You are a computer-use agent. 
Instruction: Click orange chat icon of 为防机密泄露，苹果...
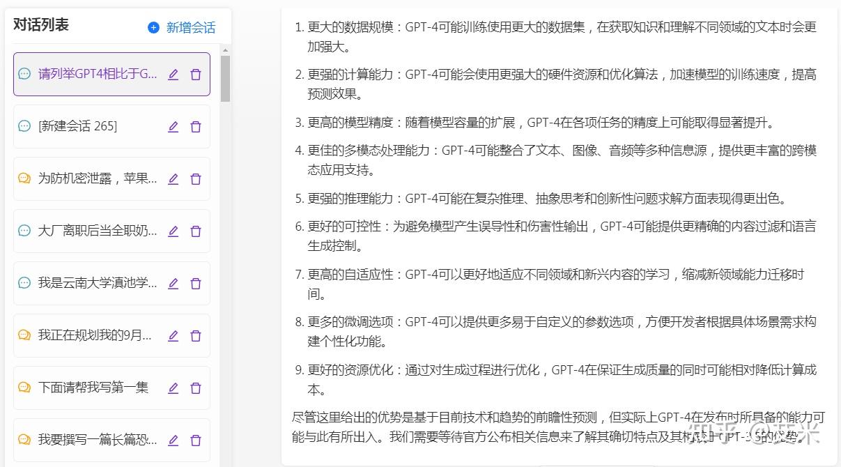24,178
